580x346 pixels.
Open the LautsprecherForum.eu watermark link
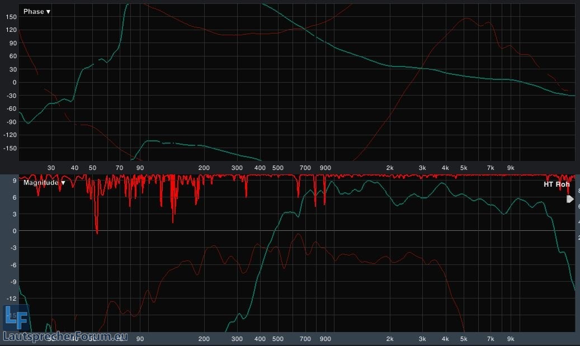(x=65, y=336)
